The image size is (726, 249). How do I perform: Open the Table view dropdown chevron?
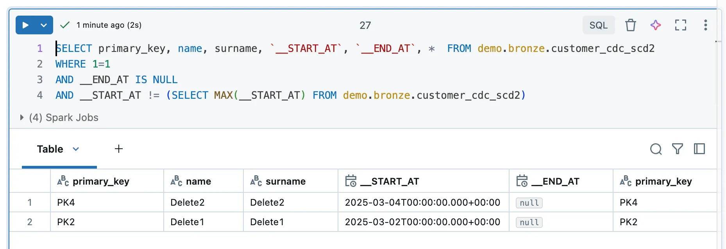point(76,149)
